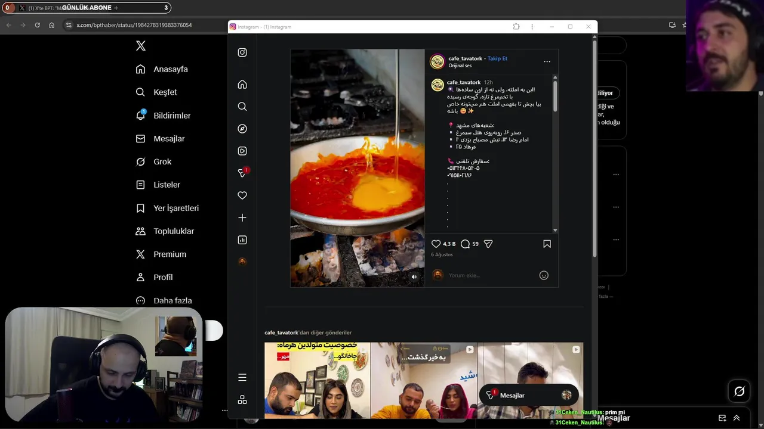This screenshot has height=429, width=764.
Task: Open second related post thumbnail
Action: click(x=424, y=380)
